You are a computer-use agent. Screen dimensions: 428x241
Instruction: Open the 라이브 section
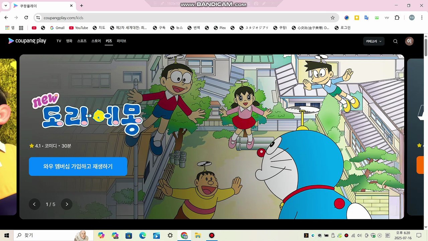[121, 41]
